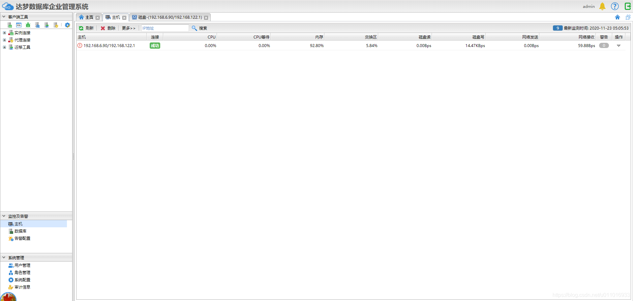Expand the 实例连接 tree node
Screen dimensions: 633x301
click(x=4, y=33)
